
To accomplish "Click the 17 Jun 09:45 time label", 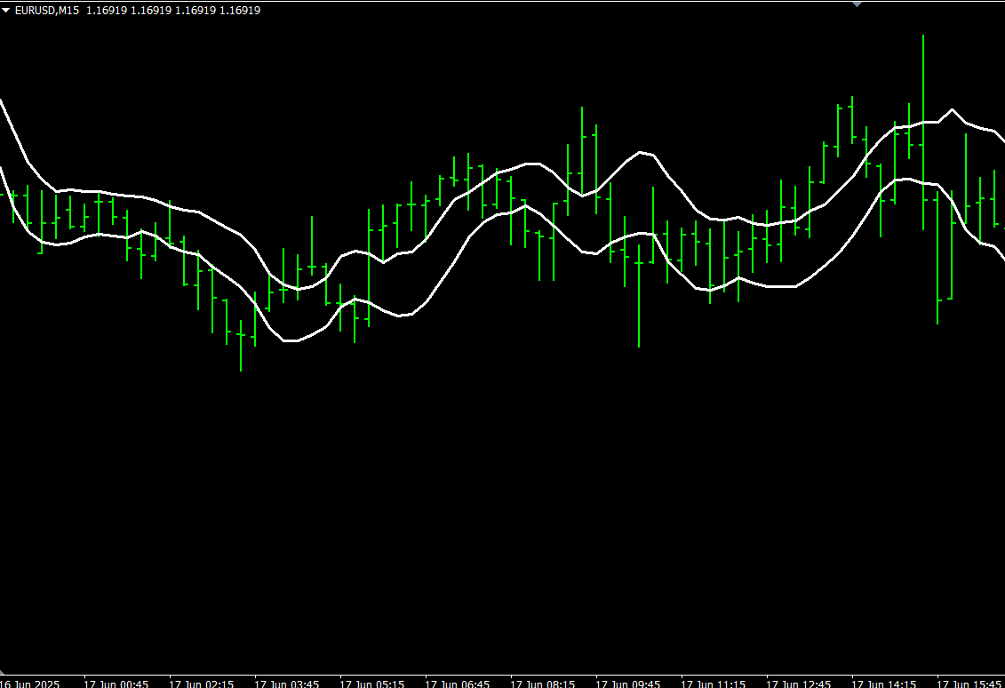I will [627, 684].
